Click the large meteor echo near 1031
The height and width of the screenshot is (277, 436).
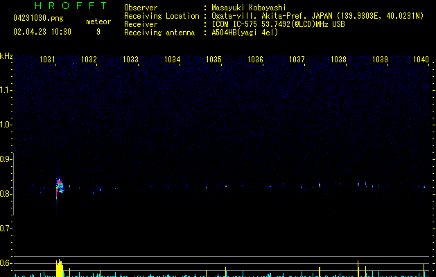coord(60,187)
